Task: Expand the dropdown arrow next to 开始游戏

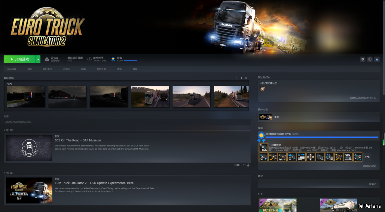Action: coord(38,59)
